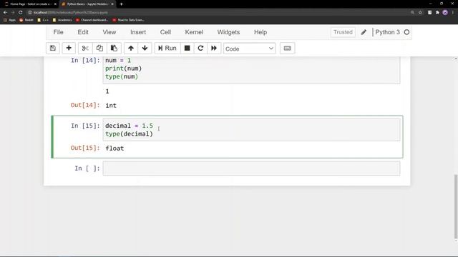This screenshot has height=257, width=458.
Task: Open the File menu
Action: tap(59, 32)
